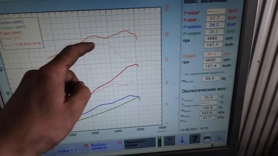Click the printer icon to print
This screenshot has height=156, width=278.
pos(207,138)
